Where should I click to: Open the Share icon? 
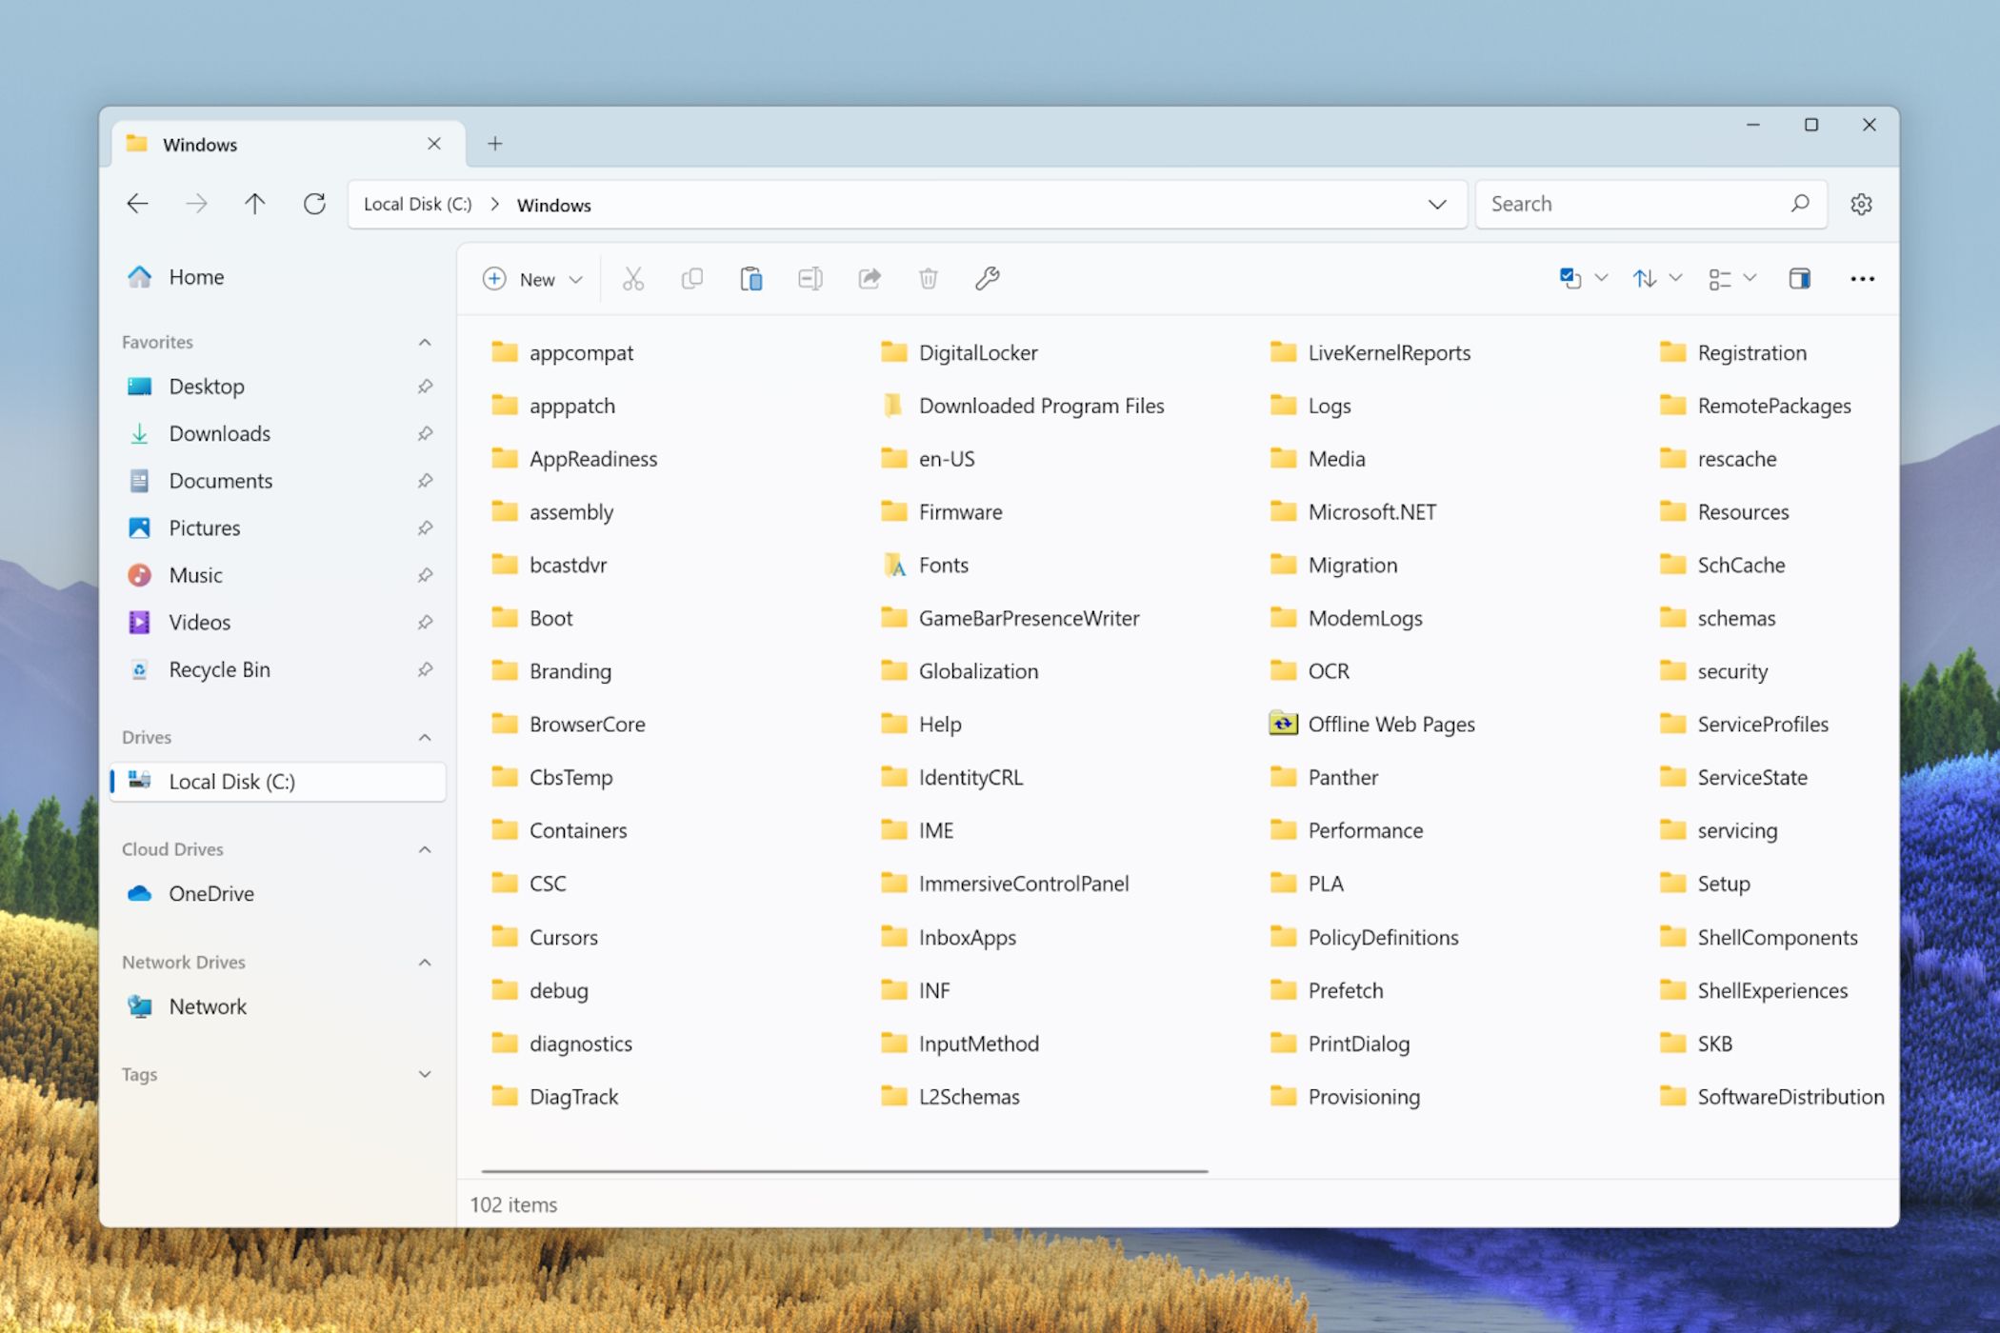coord(870,278)
